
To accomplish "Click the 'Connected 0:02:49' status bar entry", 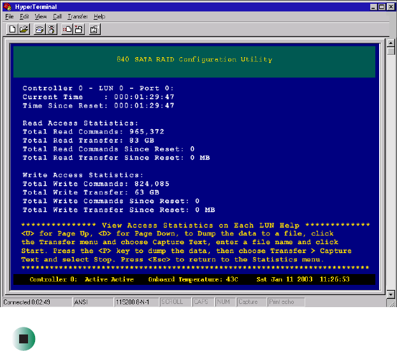I will pos(37,302).
